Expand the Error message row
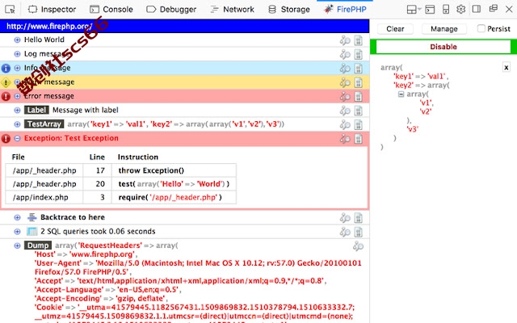Image resolution: width=517 pixels, height=323 pixels. point(17,96)
